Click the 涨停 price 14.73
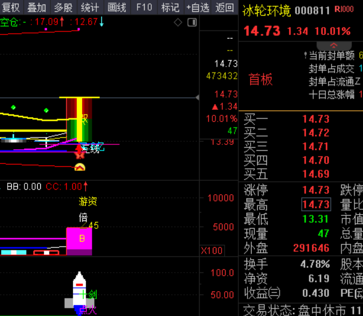The width and height of the screenshot is (363, 316). pyautogui.click(x=316, y=190)
